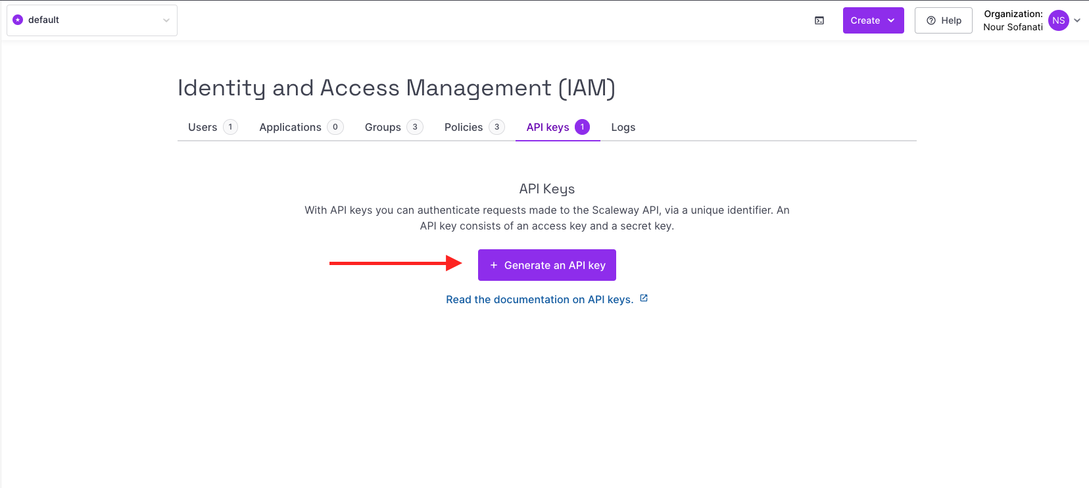The image size is (1089, 488).
Task: Click the Help button
Action: coord(944,20)
